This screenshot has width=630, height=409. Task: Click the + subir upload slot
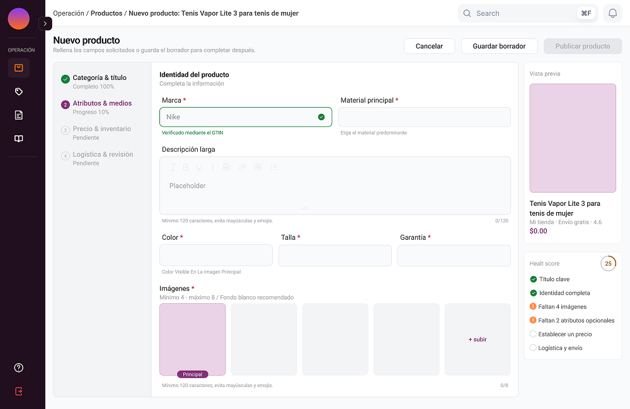(x=478, y=339)
